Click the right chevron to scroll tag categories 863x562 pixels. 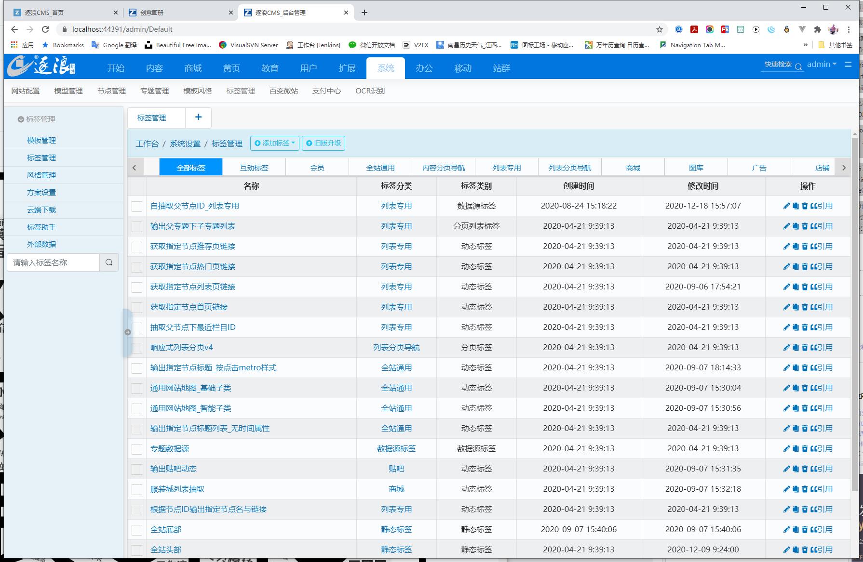[844, 167]
